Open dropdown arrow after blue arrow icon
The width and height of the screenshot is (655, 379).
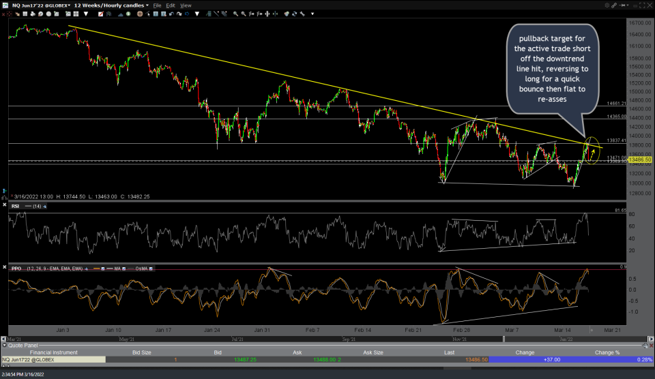tap(197, 14)
